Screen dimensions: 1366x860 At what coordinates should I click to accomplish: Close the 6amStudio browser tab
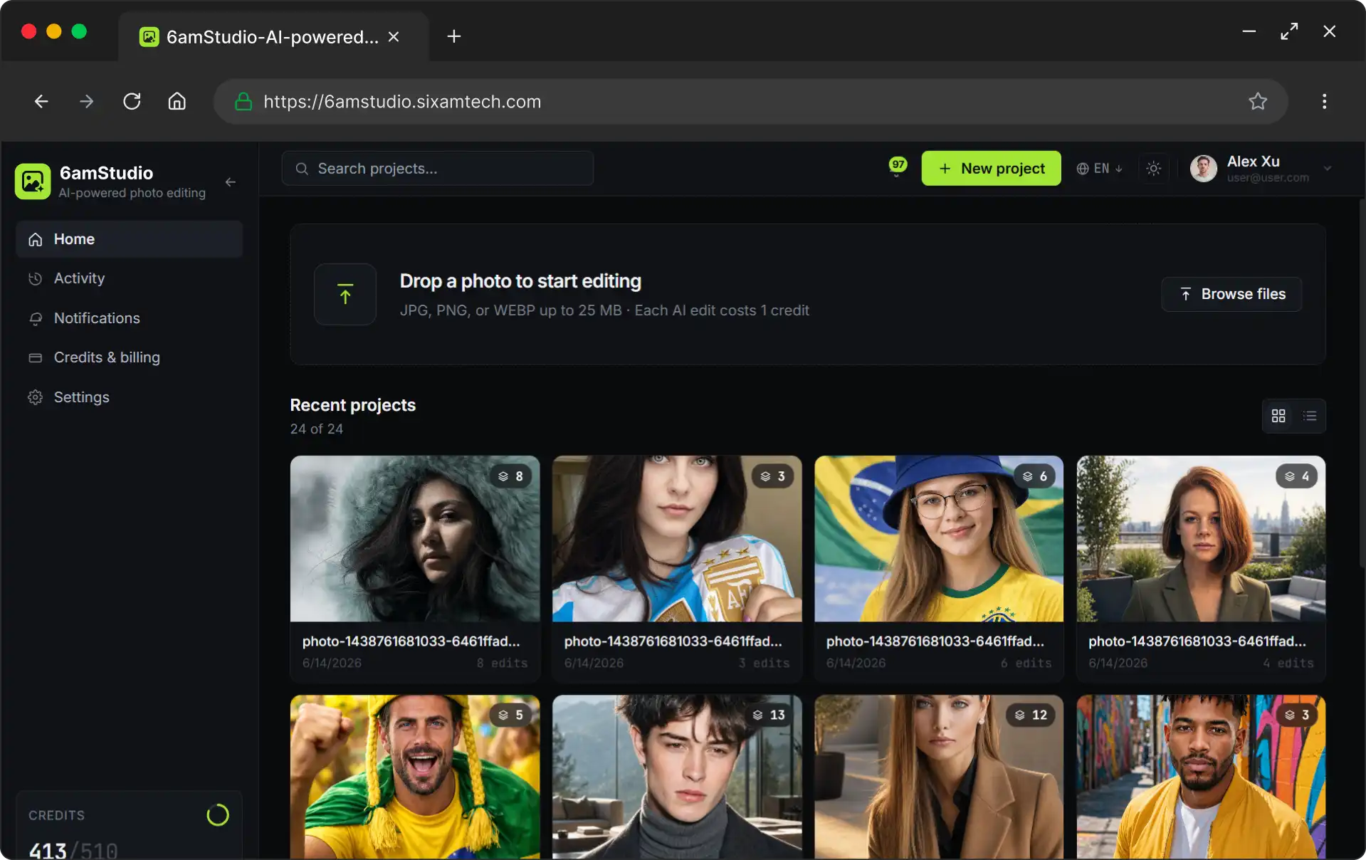click(394, 36)
